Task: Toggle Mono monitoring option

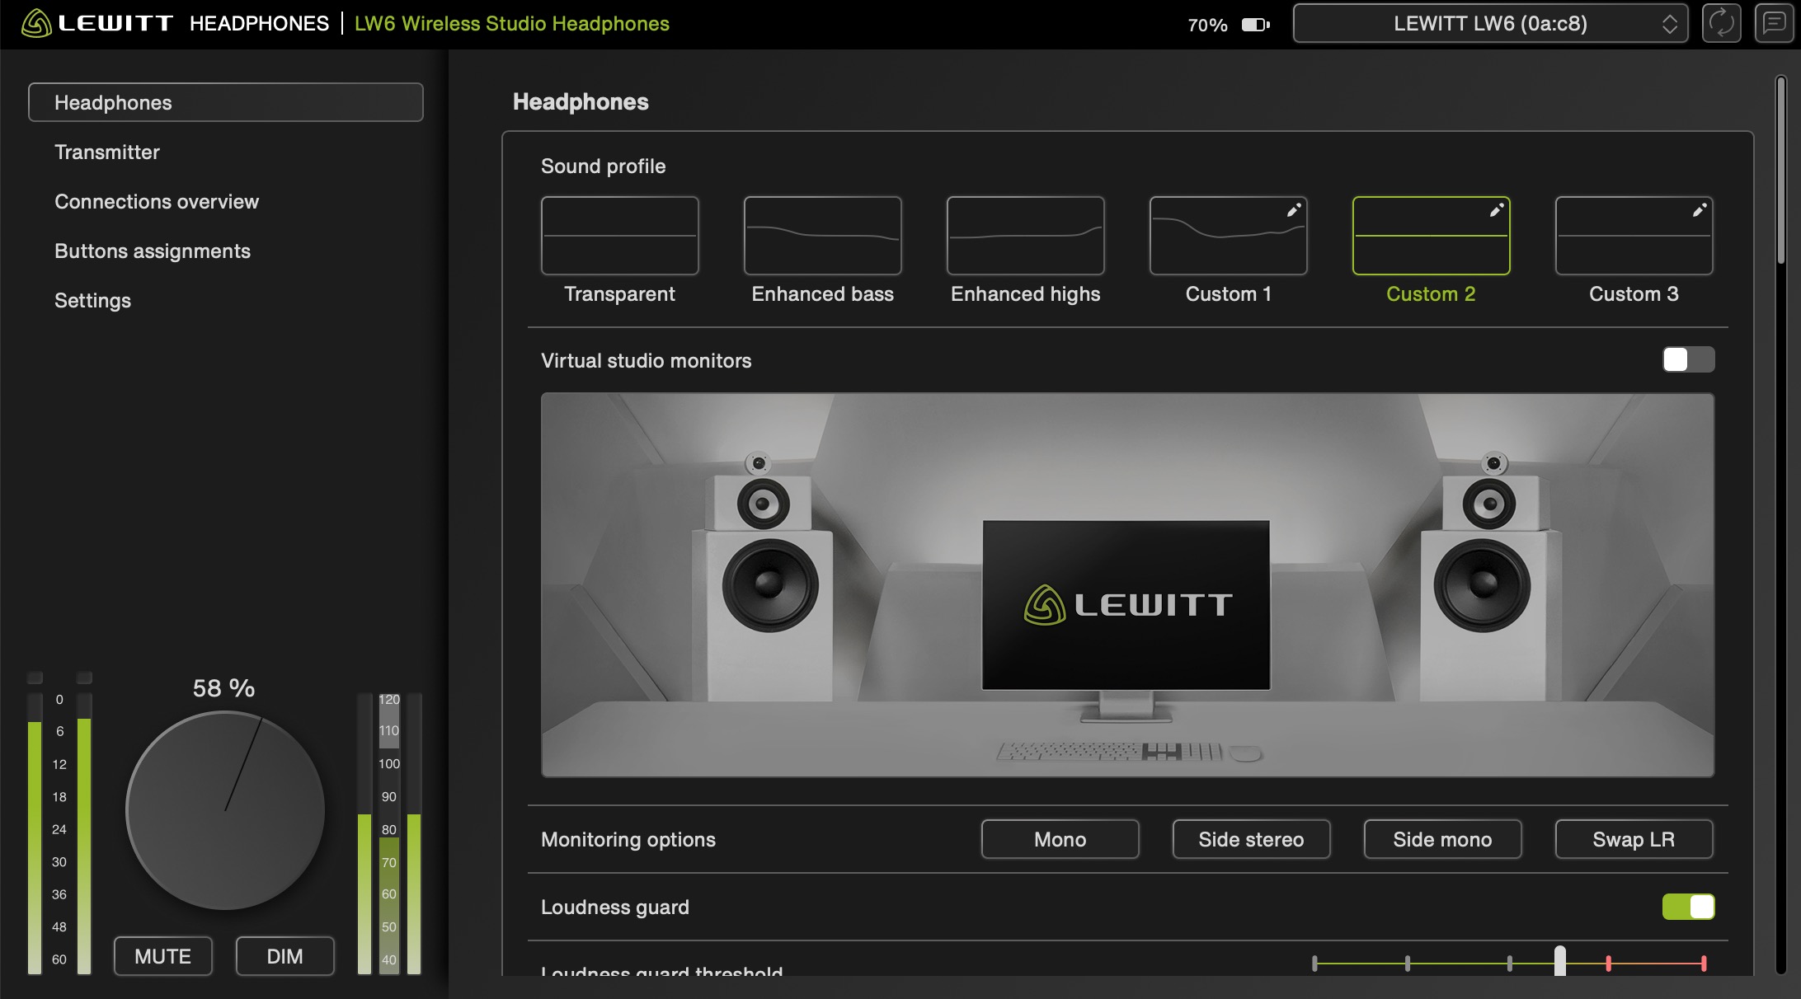Action: (1060, 839)
